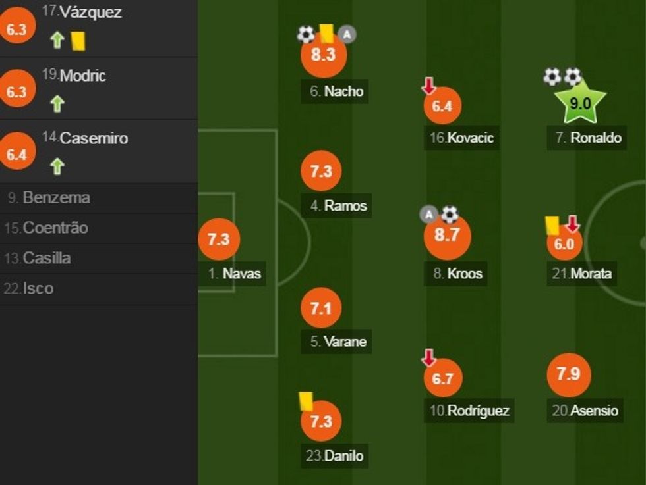Click Rodríguez's red substitution arrow
Viewport: 646px width, 485px height.
click(428, 358)
